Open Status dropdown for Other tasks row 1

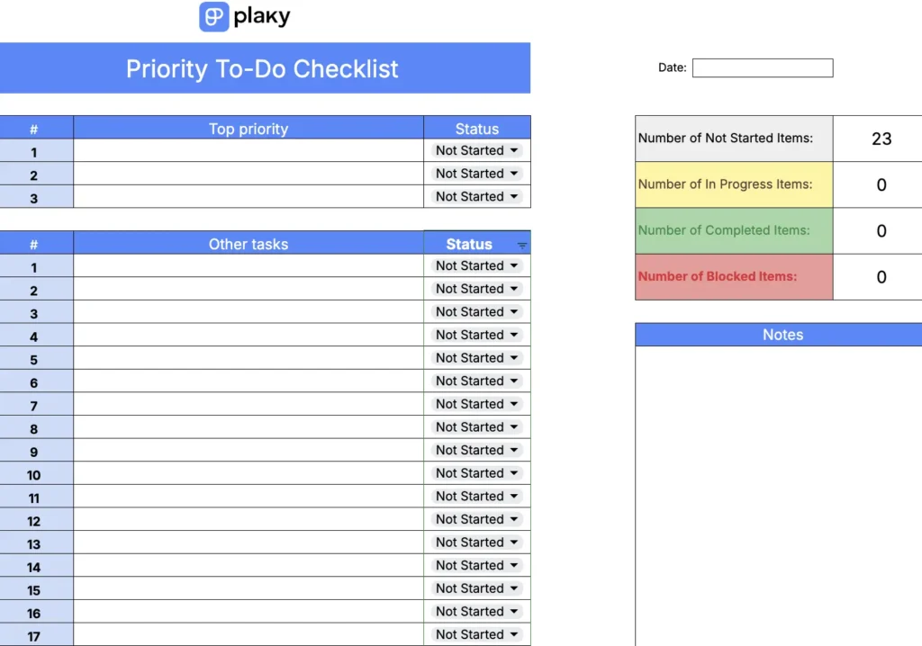[477, 265]
